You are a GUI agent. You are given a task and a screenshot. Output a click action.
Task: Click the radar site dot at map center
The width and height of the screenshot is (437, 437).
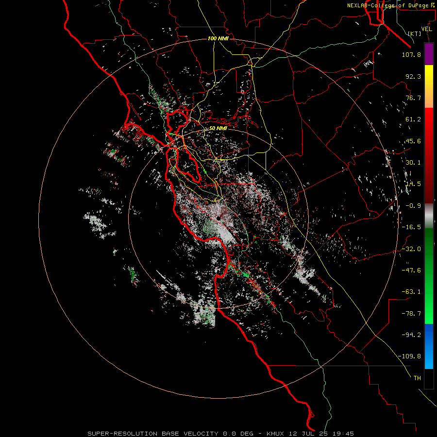(x=218, y=218)
